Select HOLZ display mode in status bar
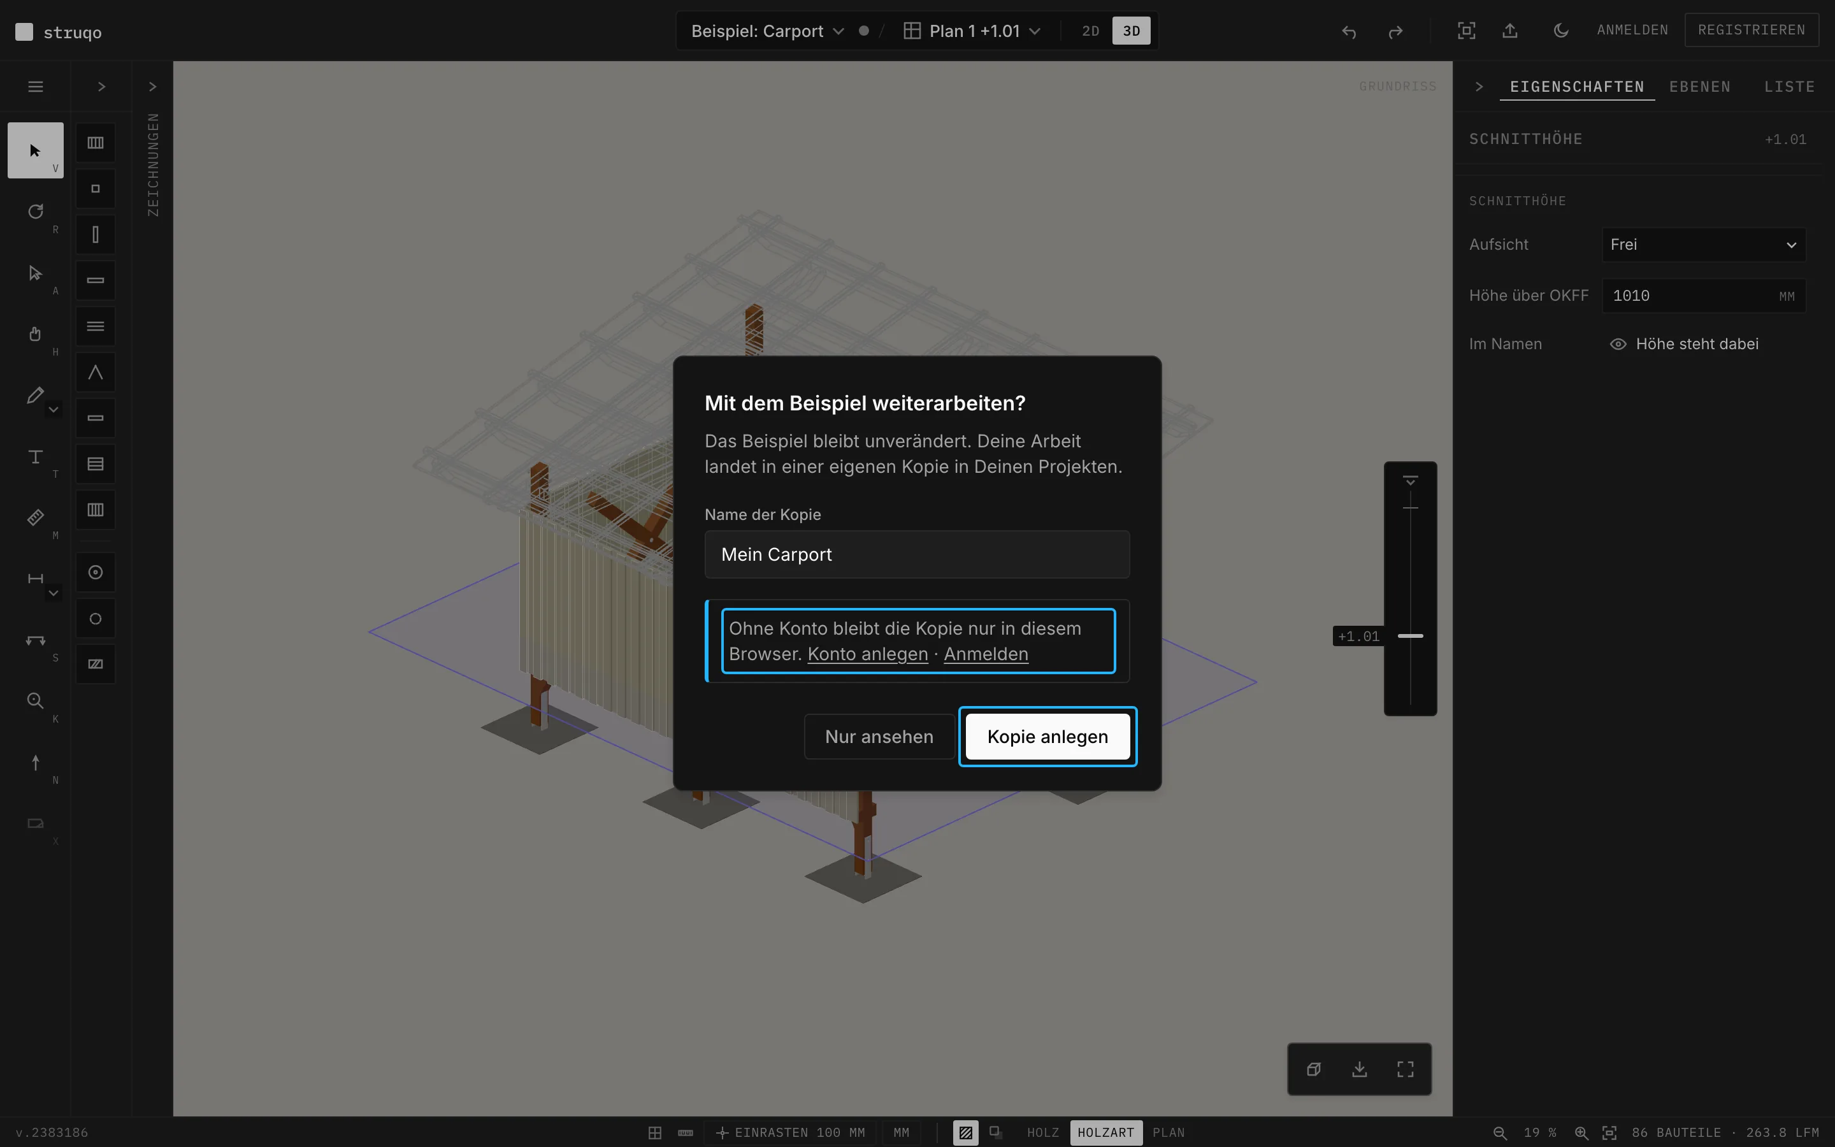 (1042, 1132)
